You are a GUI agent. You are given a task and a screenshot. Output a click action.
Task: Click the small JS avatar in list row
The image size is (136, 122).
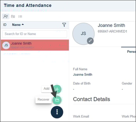6,45
